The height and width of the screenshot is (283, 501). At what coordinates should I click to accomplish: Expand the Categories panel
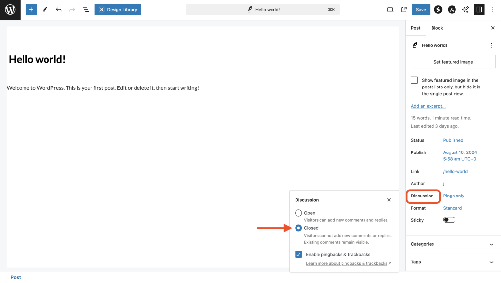coord(453,244)
